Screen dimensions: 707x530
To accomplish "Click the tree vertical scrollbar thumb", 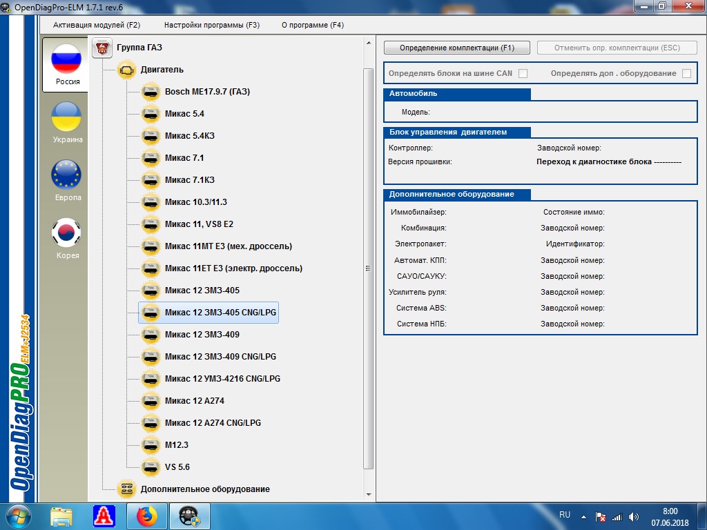I will tap(369, 268).
